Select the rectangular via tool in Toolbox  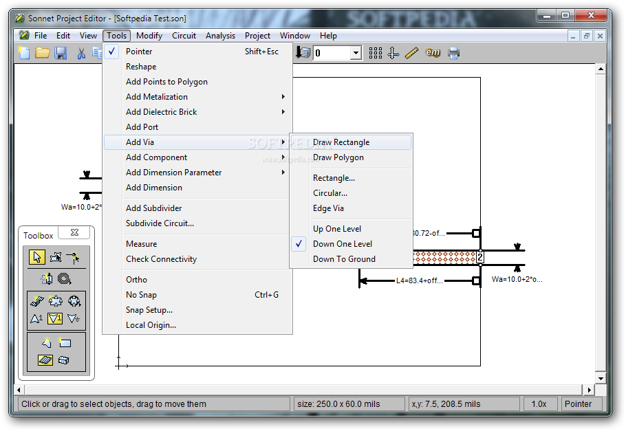click(x=56, y=300)
